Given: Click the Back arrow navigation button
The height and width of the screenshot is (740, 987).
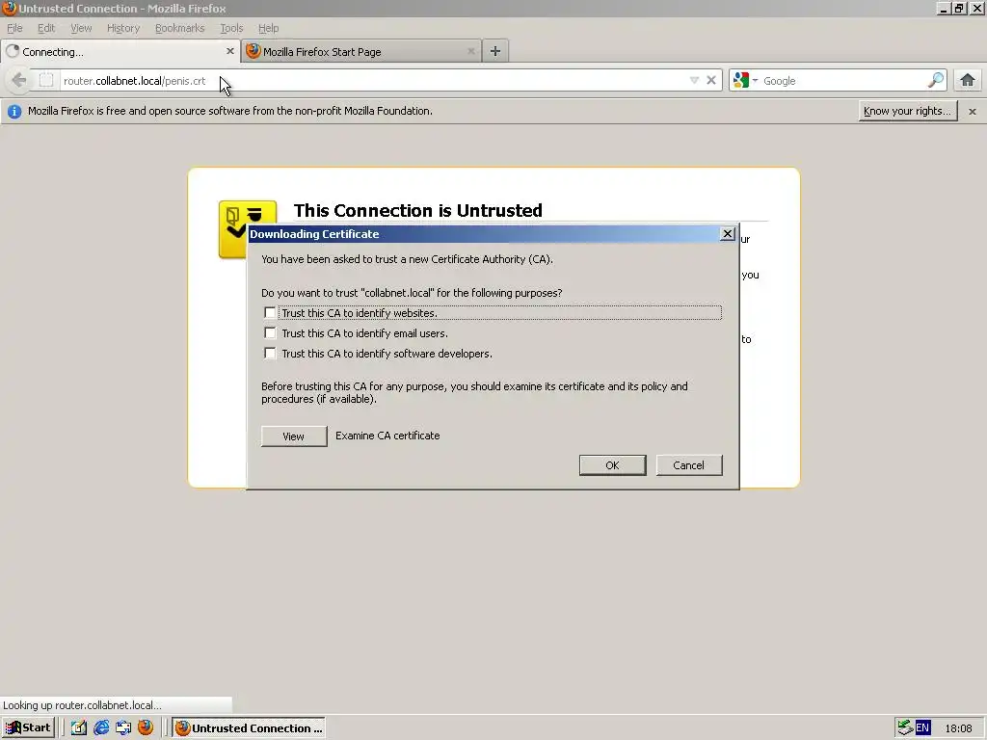Looking at the screenshot, I should pos(19,80).
